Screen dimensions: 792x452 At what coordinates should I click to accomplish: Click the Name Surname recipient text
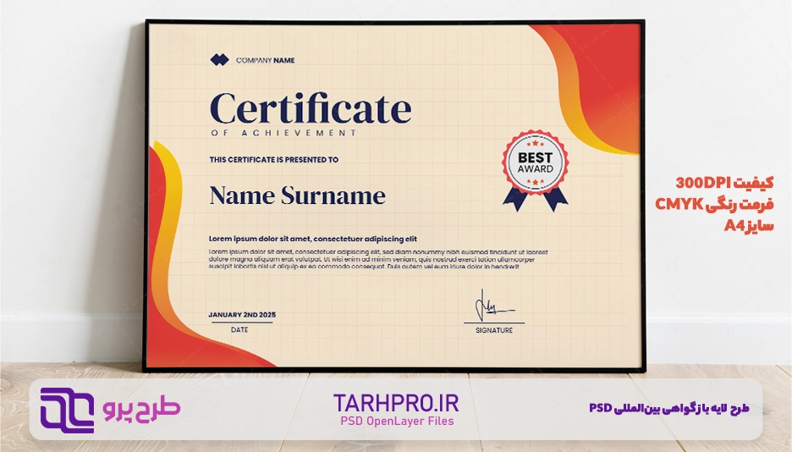tap(297, 196)
